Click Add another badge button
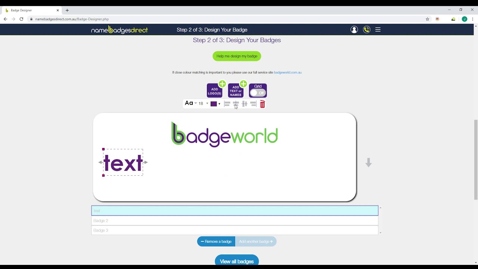Viewport: 478px width, 269px height. pos(256,241)
